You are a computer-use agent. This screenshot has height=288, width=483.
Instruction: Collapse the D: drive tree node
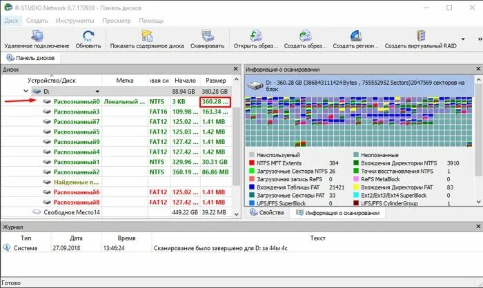(26, 91)
